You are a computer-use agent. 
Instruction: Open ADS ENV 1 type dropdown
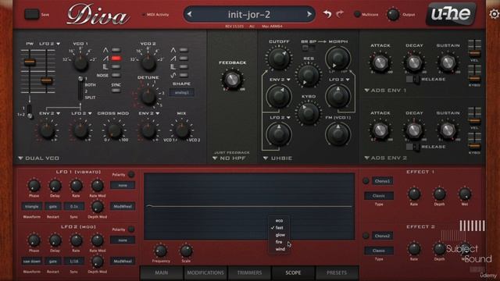(x=385, y=91)
